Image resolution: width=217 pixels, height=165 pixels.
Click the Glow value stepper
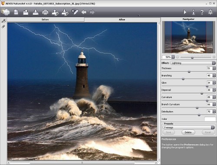214,83
